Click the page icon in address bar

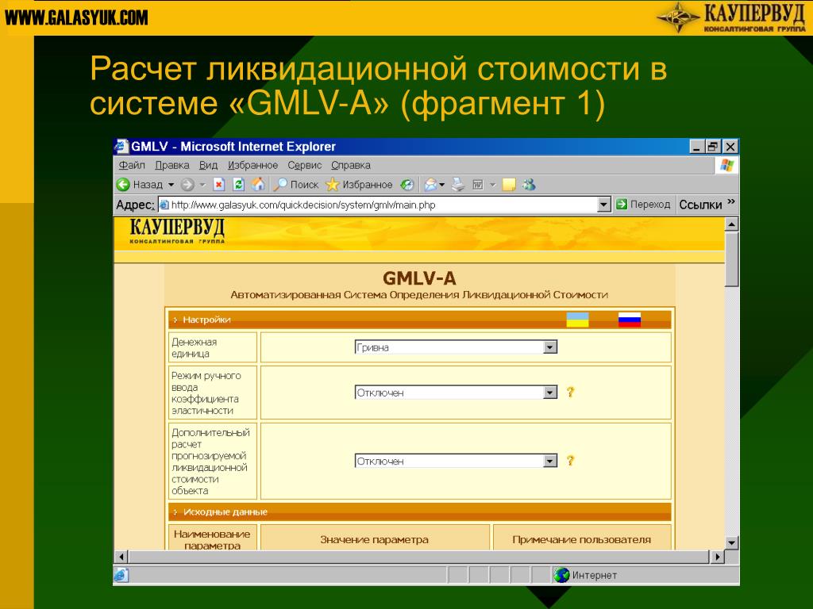(x=164, y=205)
